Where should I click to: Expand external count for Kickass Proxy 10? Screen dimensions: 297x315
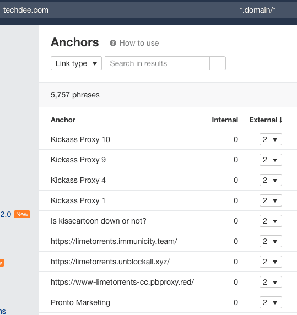271,139
